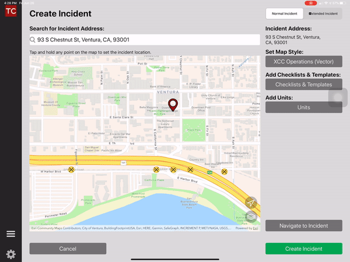Click the AssistiveTouch floating button

[x=338, y=98]
